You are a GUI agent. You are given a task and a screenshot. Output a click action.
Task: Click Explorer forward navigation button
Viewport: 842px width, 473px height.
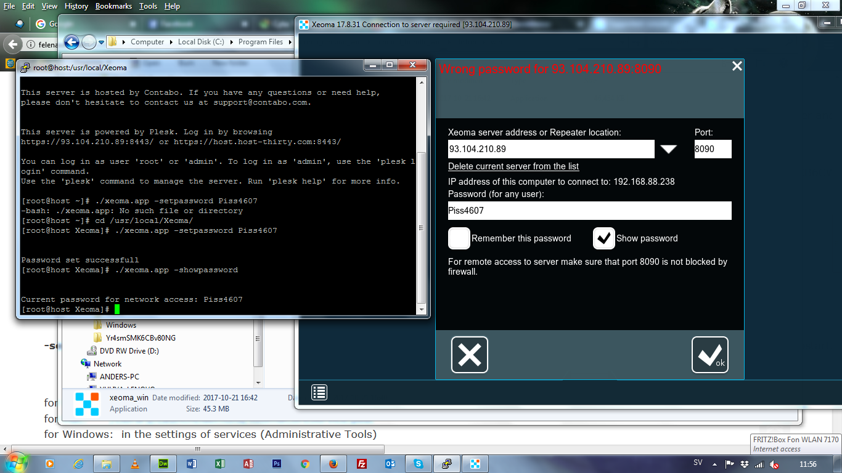click(x=89, y=42)
